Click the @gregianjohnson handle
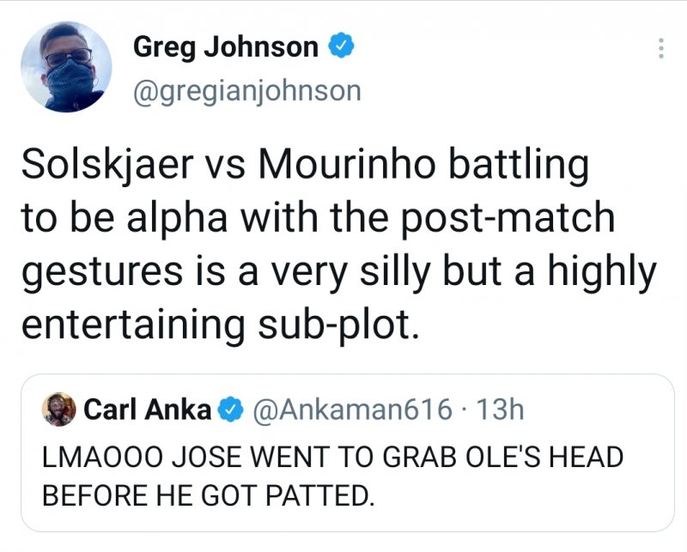 (246, 91)
